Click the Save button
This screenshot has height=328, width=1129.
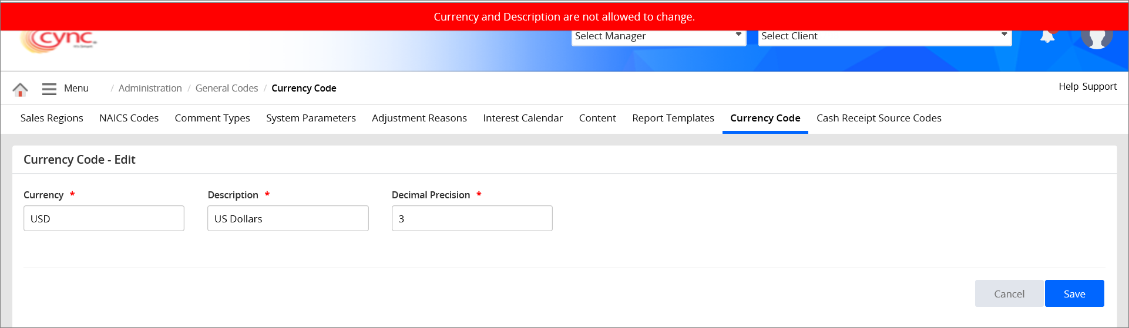point(1074,293)
